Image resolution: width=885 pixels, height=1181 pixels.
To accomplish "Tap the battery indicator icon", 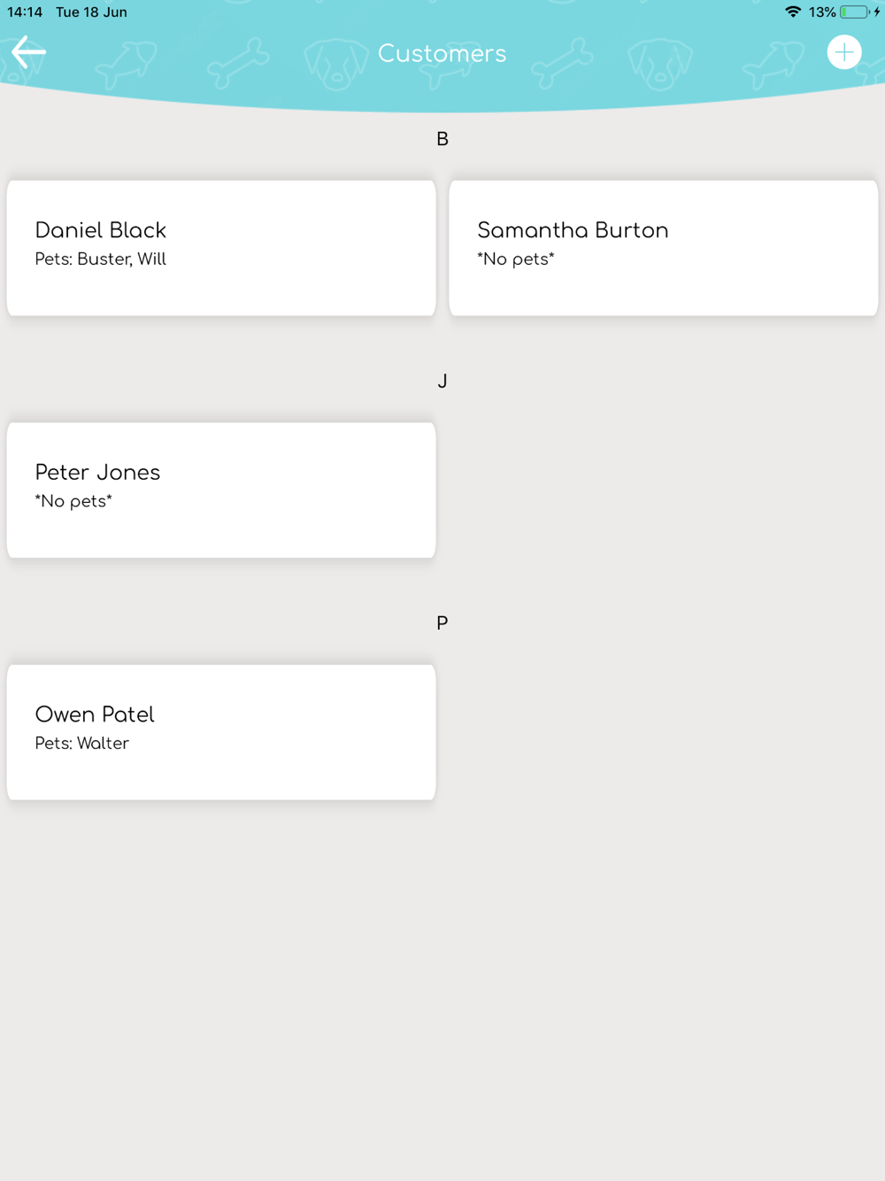I will 858,12.
